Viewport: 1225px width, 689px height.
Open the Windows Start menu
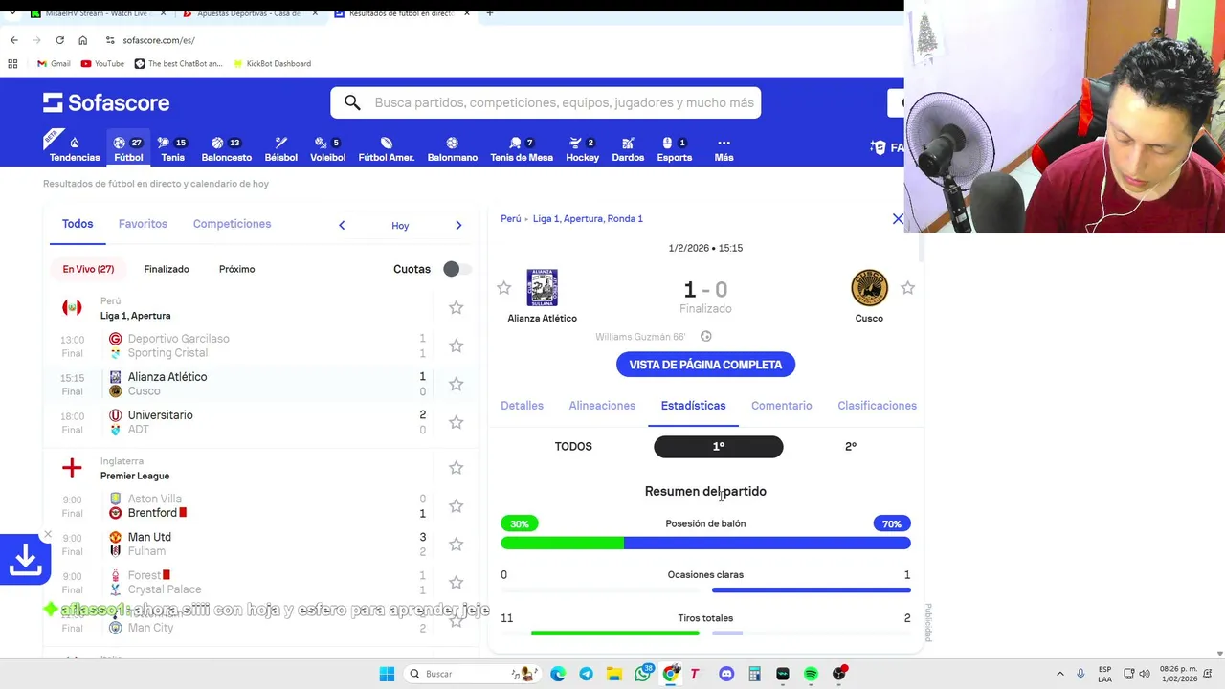pyautogui.click(x=387, y=674)
